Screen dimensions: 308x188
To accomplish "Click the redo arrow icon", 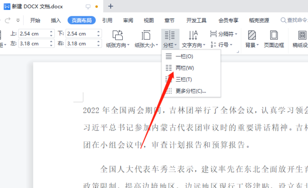I will 7,20.
